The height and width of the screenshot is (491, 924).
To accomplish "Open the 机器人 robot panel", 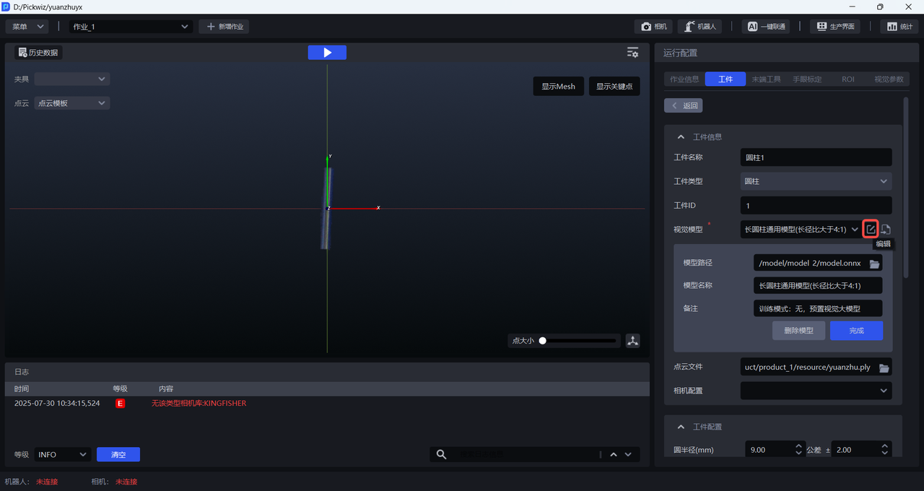I will click(699, 27).
